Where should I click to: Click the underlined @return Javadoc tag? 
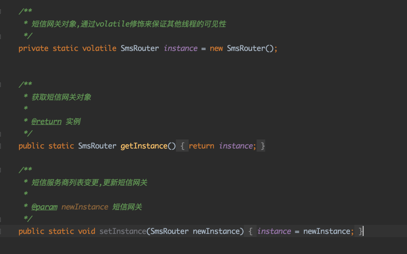[x=46, y=122]
